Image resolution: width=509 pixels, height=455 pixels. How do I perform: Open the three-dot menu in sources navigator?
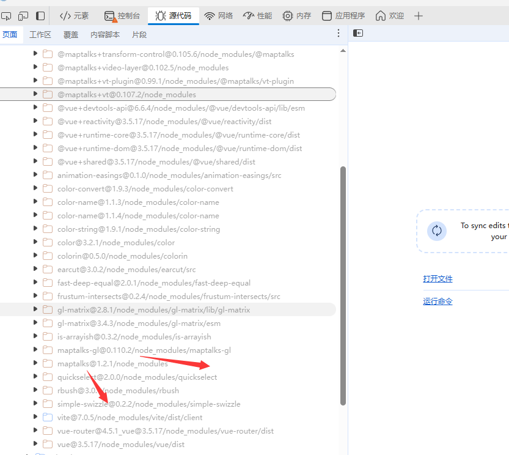click(339, 34)
